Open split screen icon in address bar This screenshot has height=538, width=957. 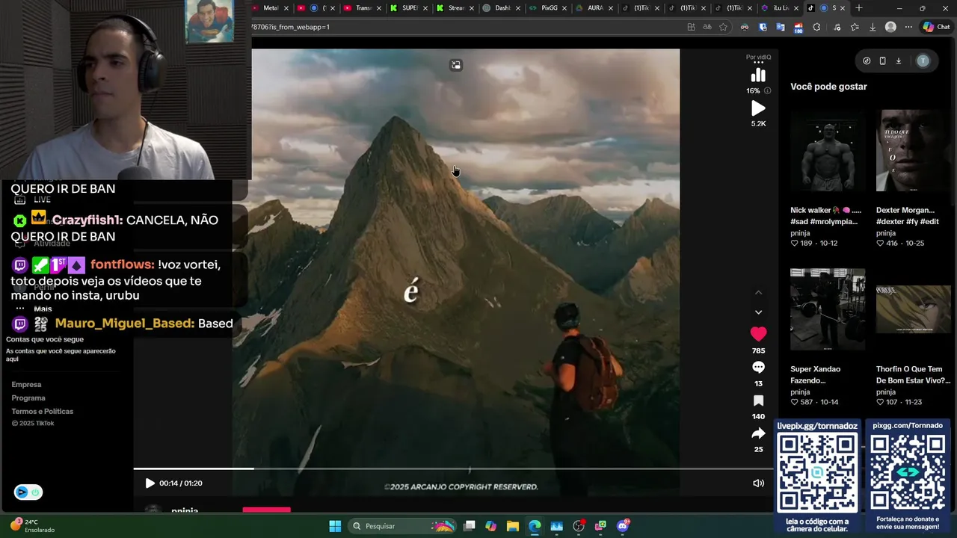click(691, 27)
